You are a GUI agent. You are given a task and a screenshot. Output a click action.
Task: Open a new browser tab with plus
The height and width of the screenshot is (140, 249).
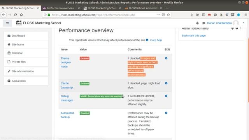(x=167, y=8)
